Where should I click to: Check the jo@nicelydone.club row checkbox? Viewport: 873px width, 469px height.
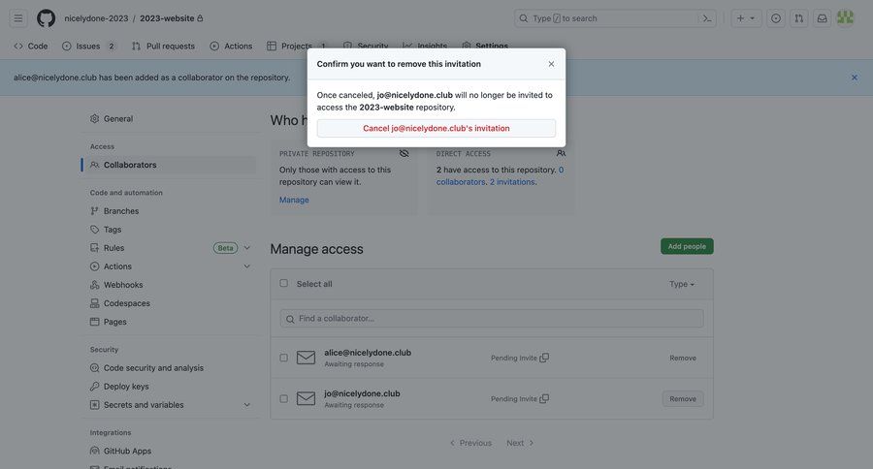tap(284, 399)
